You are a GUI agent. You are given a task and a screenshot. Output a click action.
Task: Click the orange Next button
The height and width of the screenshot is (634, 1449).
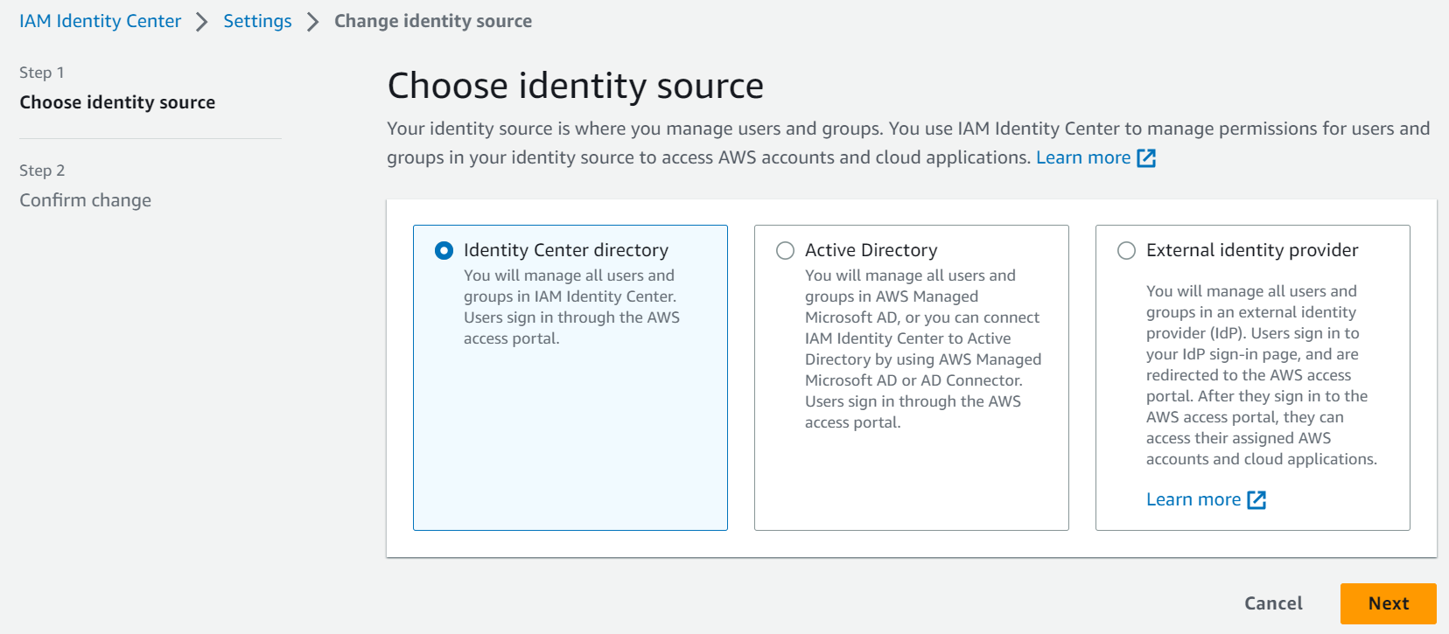coord(1389,603)
